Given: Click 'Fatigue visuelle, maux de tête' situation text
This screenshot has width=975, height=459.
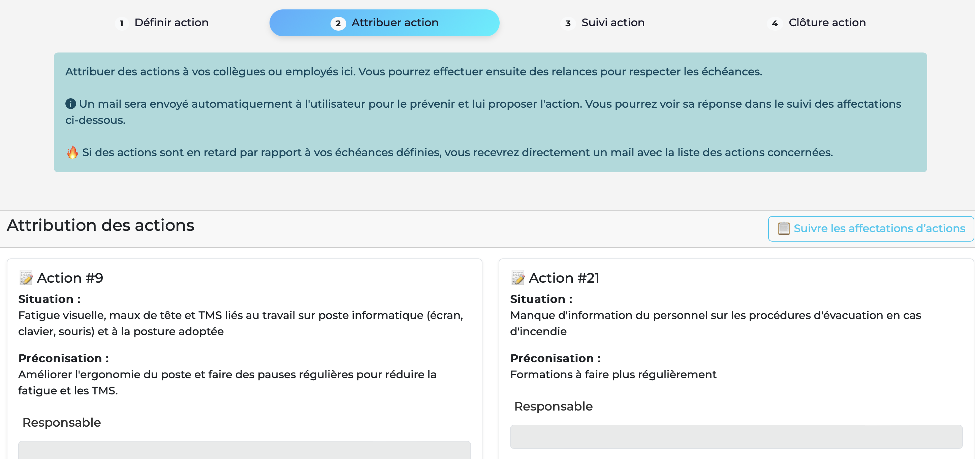Looking at the screenshot, I should (x=241, y=323).
